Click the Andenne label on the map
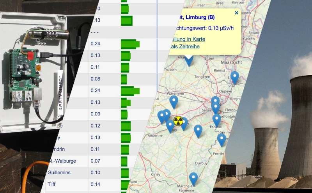Image resolution: width=312 pixels, height=193 pixels. (x=155, y=136)
